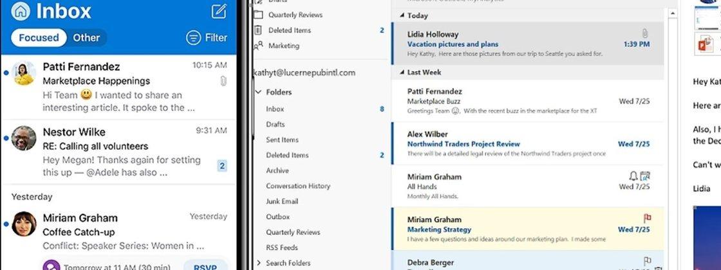The width and height of the screenshot is (721, 270).
Task: Toggle unread dot on Miriam Graham Coffee Catch-up
Action: (6, 224)
